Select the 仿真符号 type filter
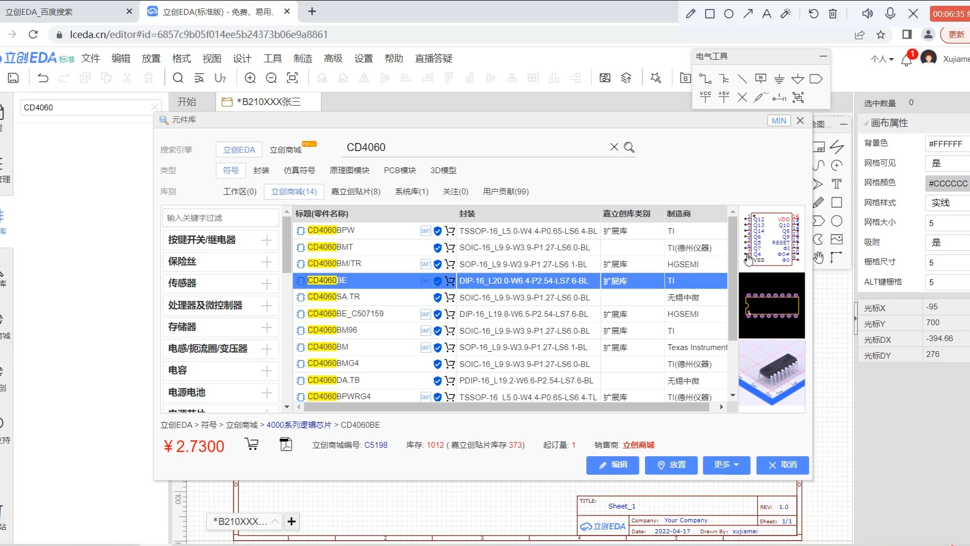970x546 pixels. [299, 171]
